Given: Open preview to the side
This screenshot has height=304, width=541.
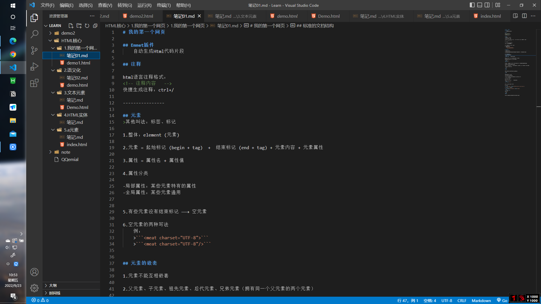Looking at the screenshot, I should point(515,16).
